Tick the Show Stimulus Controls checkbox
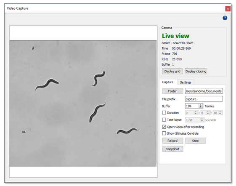 pyautogui.click(x=164, y=133)
